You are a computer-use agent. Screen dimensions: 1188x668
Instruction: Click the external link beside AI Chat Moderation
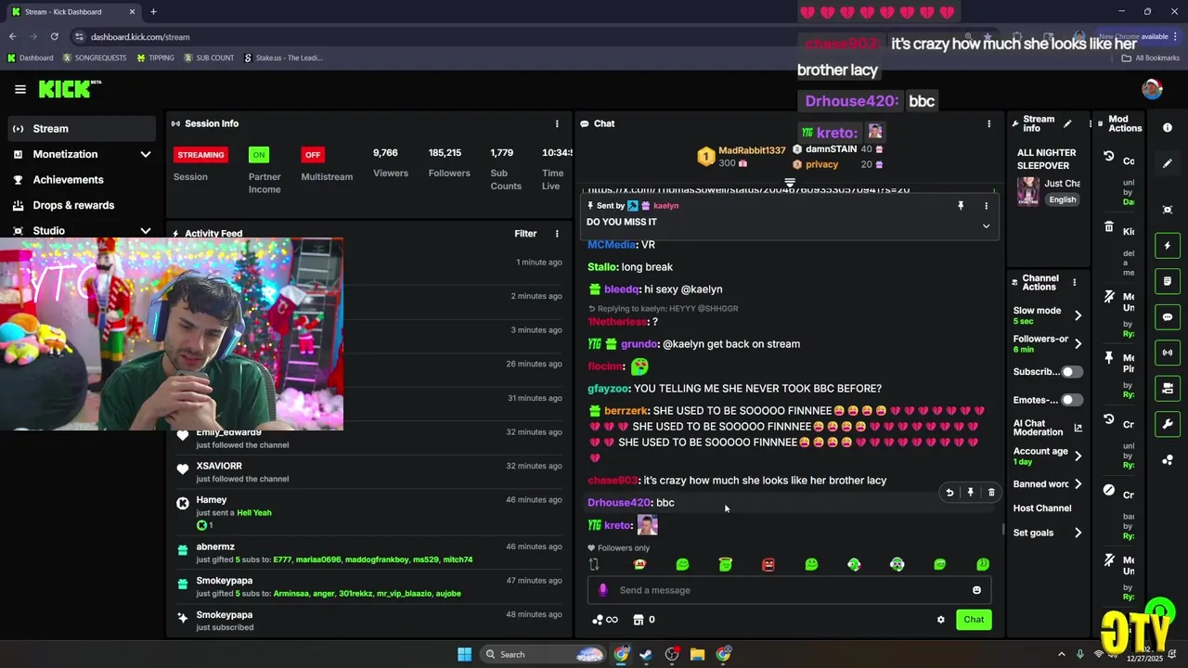(1078, 428)
